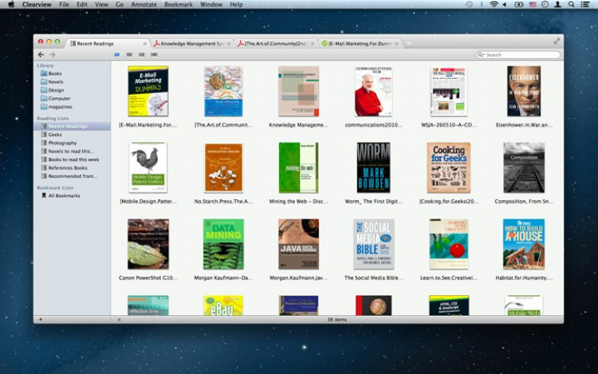
Task: Select the Recommended from... list
Action: coord(72,176)
